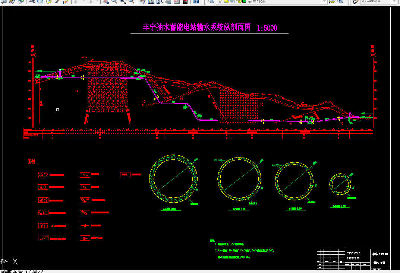Activate the Pan hand tool
400x273 pixels.
pyautogui.click(x=105, y=1)
